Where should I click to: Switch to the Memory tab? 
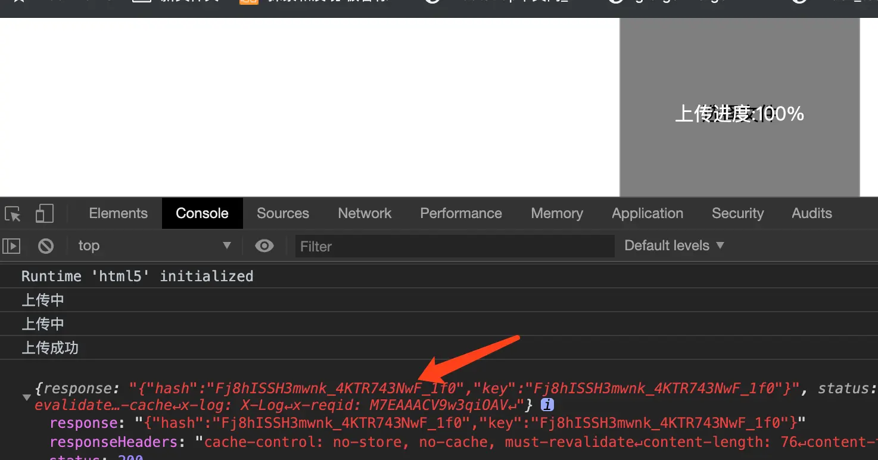[557, 213]
